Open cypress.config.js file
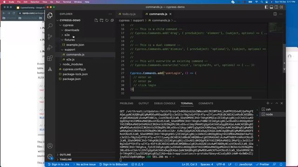The height and width of the screenshot is (167, 298). 74,69
